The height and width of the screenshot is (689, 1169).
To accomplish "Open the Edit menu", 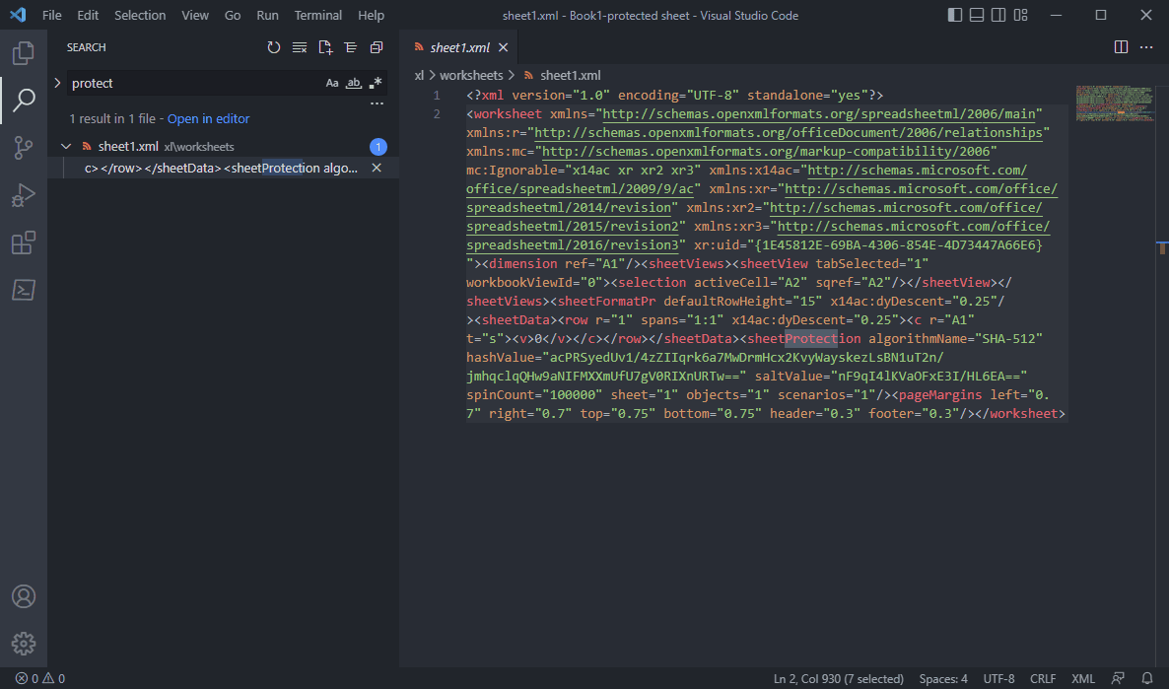I will pyautogui.click(x=88, y=15).
